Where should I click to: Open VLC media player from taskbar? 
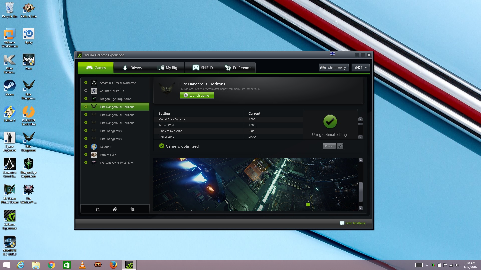point(82,265)
